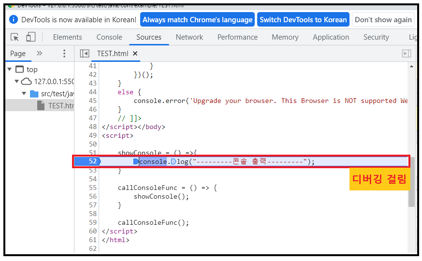Open the Security tab

point(376,37)
